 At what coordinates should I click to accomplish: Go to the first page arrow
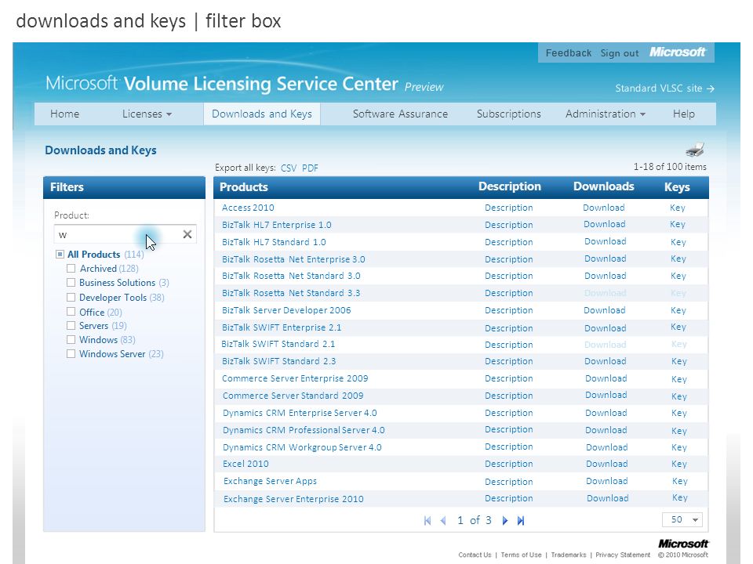427,520
